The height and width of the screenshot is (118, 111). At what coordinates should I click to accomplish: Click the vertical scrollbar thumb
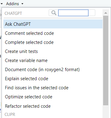(106, 61)
